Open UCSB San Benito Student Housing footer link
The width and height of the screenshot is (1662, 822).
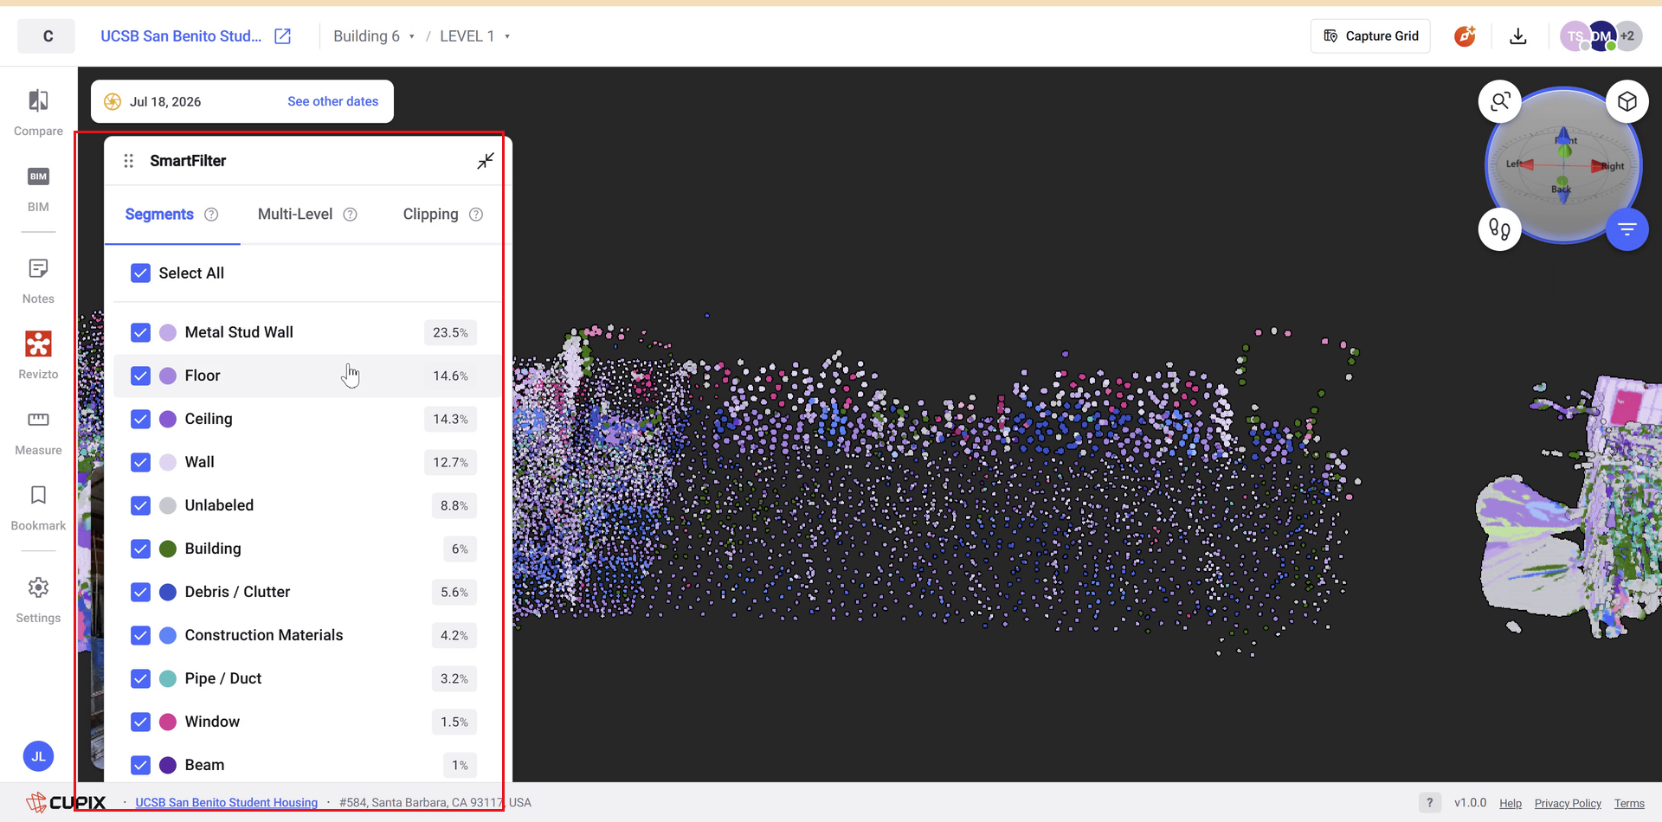point(227,803)
